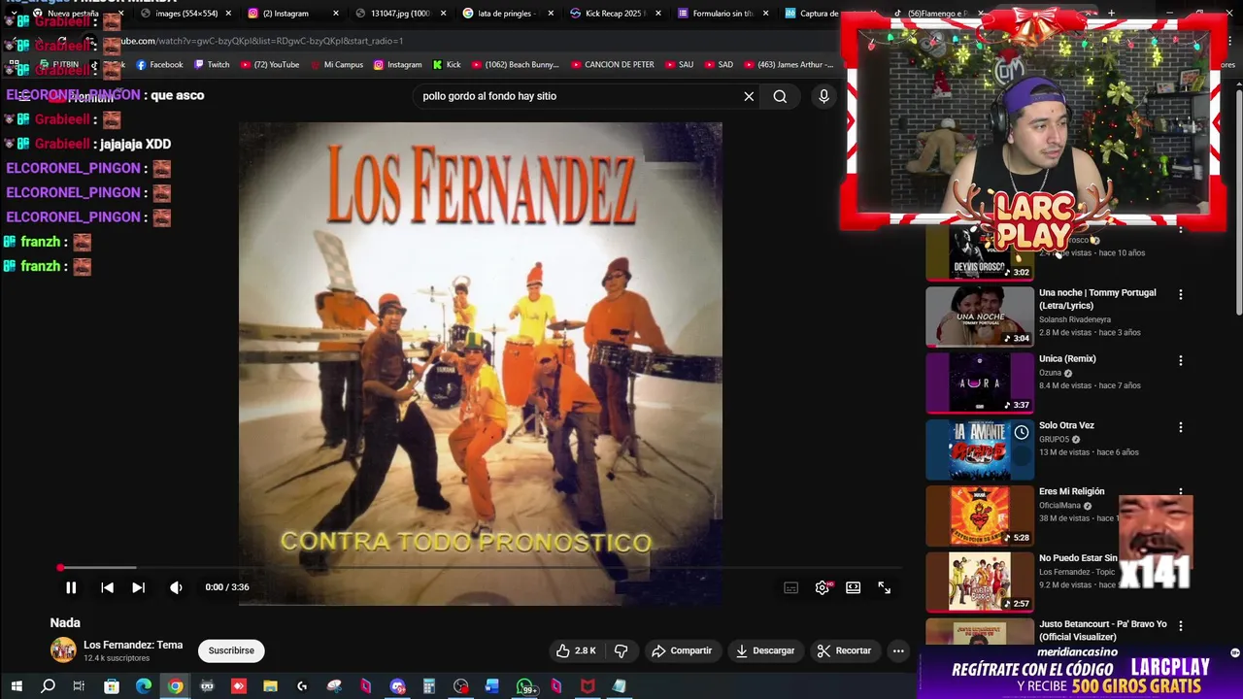The height and width of the screenshot is (699, 1243).
Task: Pause the video with the pause button
Action: coord(71,587)
